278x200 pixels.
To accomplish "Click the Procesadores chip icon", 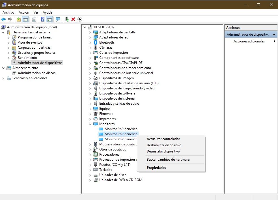I will tap(96, 154).
